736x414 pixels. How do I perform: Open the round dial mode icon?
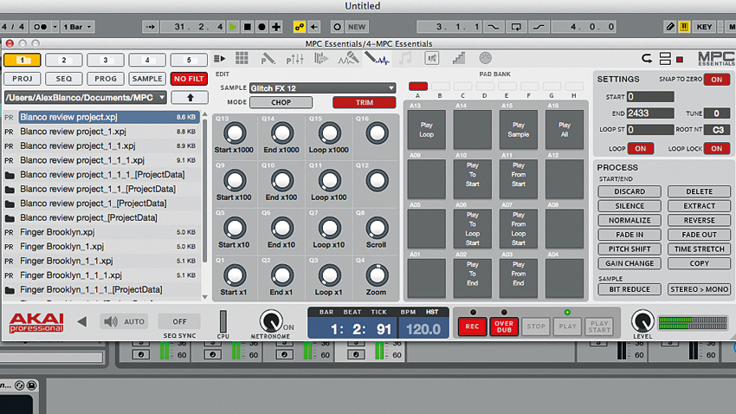click(x=486, y=58)
